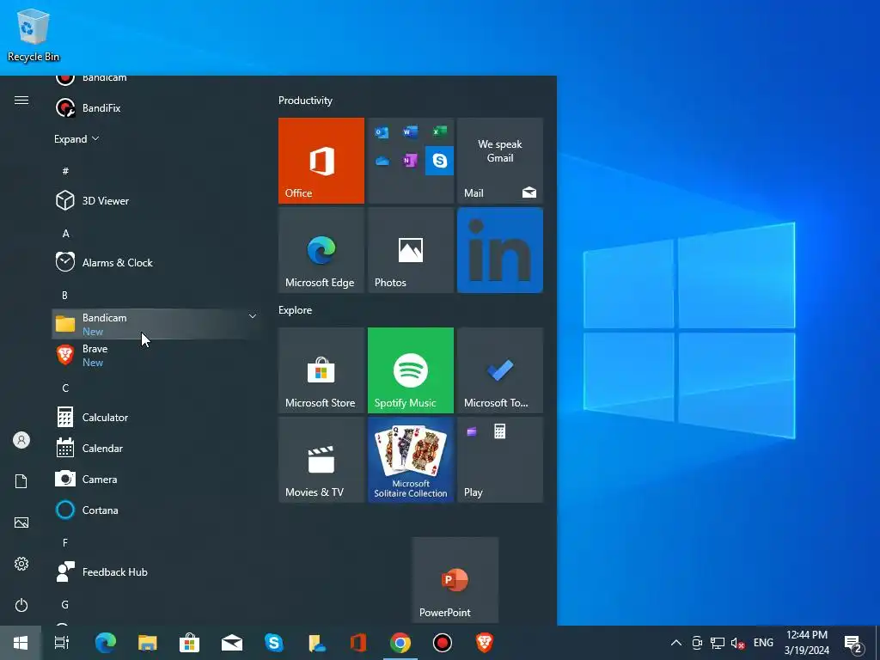Launch Alarms & Clock
The height and width of the screenshot is (660, 880).
[x=156, y=262]
